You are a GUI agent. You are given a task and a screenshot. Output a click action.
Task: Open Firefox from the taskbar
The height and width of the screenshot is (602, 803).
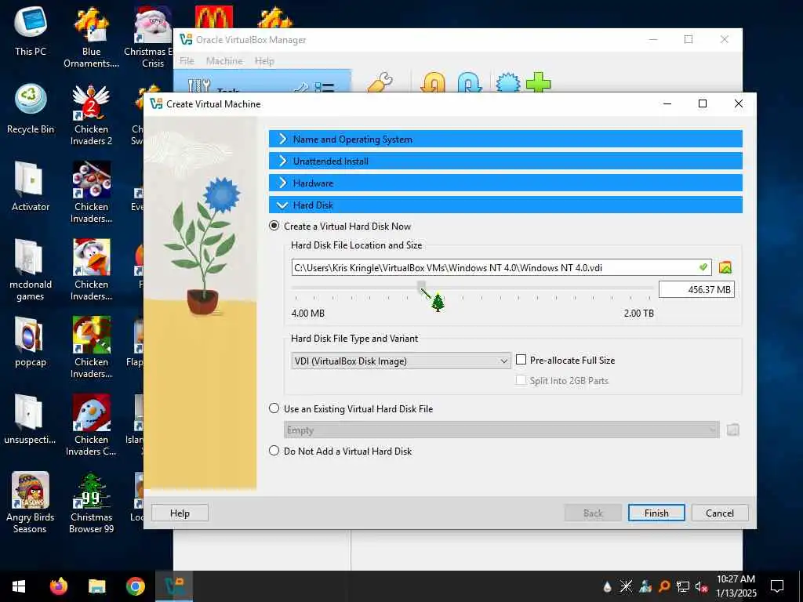coord(58,586)
